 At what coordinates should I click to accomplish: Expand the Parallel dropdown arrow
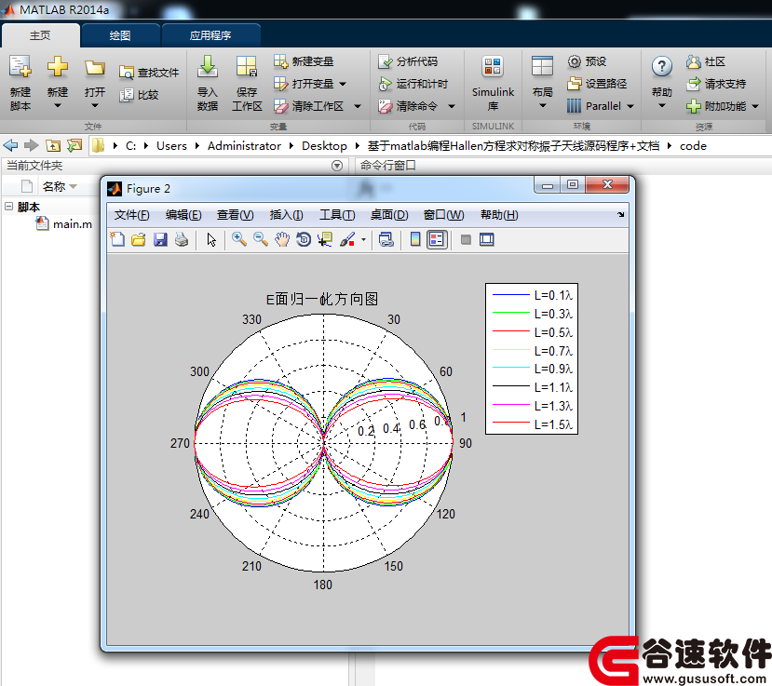tap(630, 106)
